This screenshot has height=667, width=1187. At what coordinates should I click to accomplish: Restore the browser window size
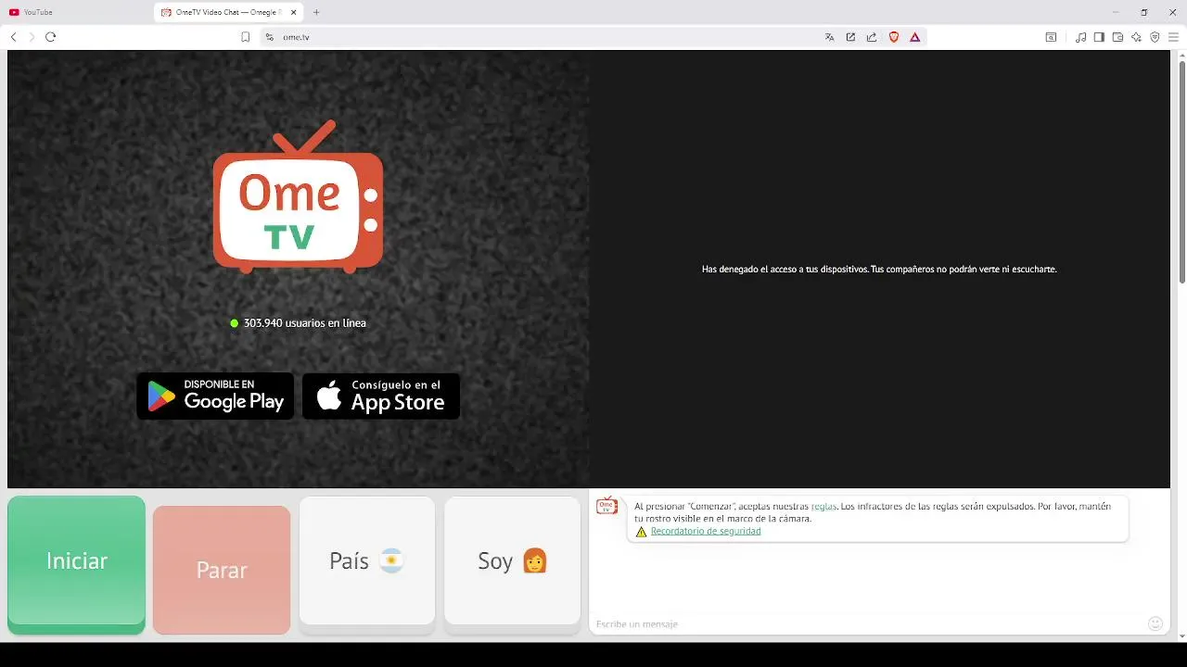(x=1144, y=12)
